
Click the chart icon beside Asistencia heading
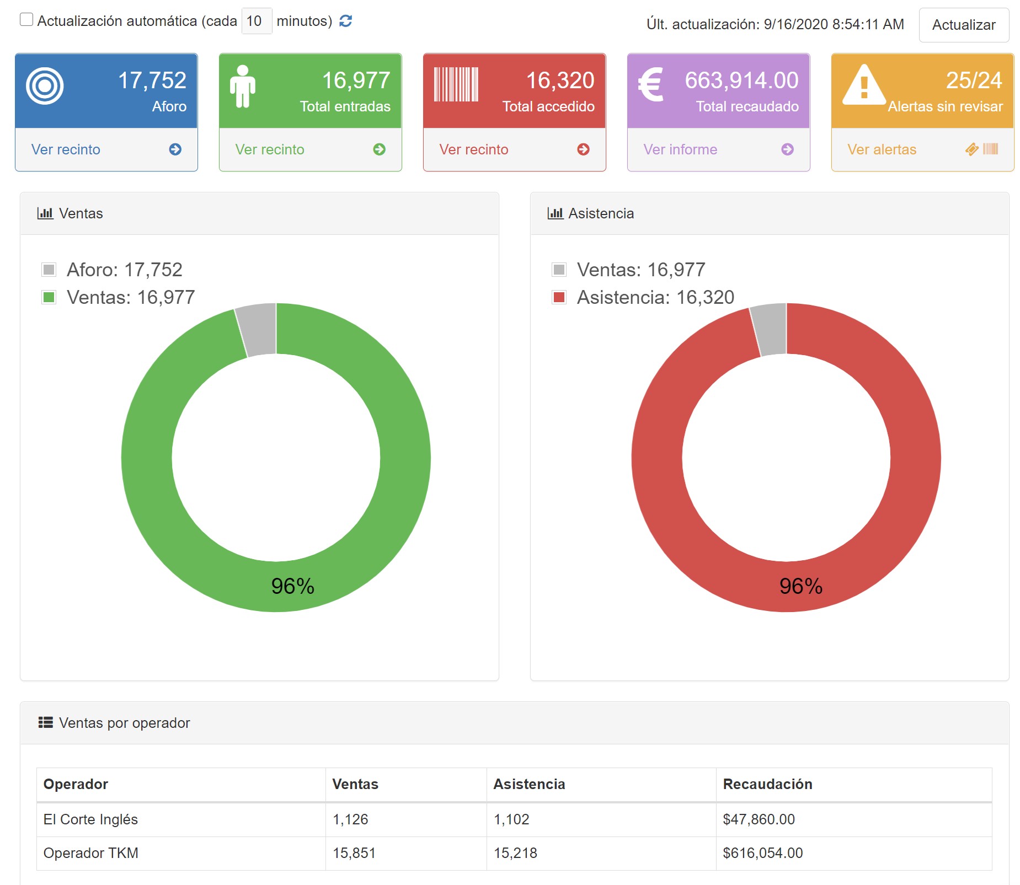(556, 213)
